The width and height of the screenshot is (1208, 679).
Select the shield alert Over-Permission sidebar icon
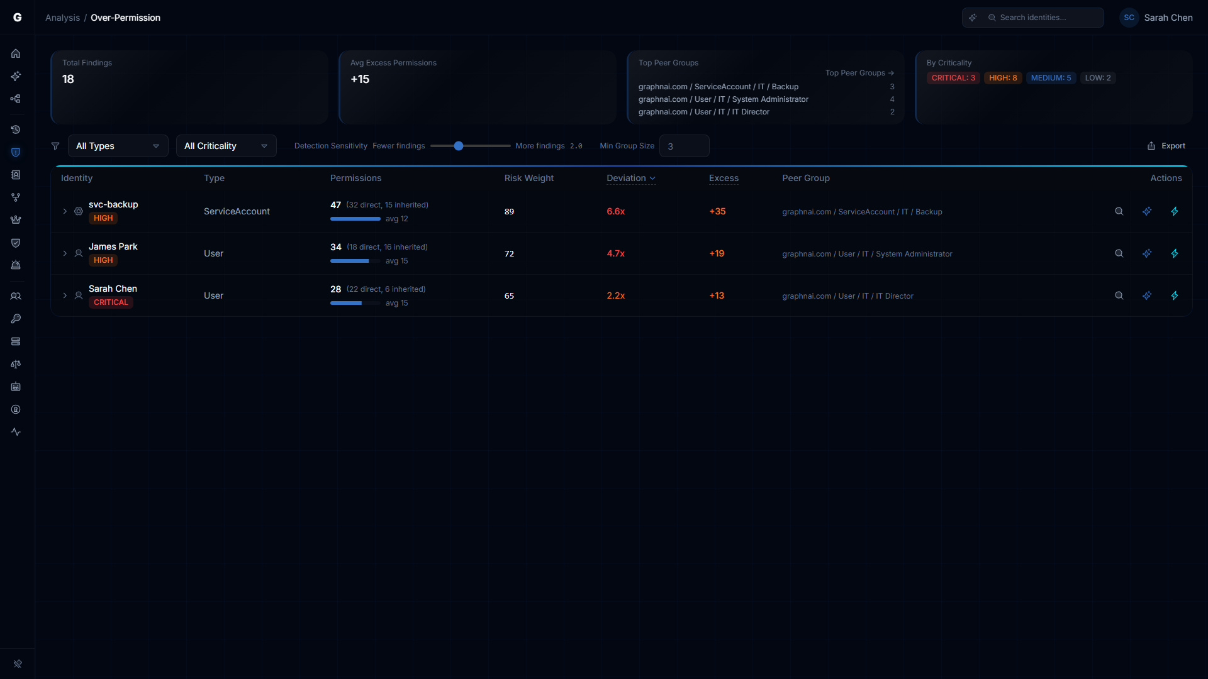coord(16,152)
